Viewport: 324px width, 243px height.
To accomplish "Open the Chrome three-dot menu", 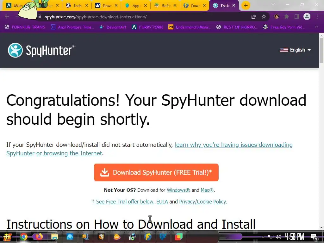I will coord(317,16).
